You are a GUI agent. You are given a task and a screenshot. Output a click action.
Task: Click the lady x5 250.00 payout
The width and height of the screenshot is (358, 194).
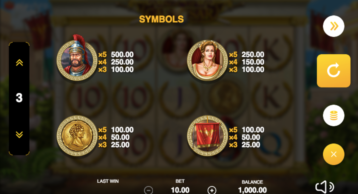pos(246,55)
